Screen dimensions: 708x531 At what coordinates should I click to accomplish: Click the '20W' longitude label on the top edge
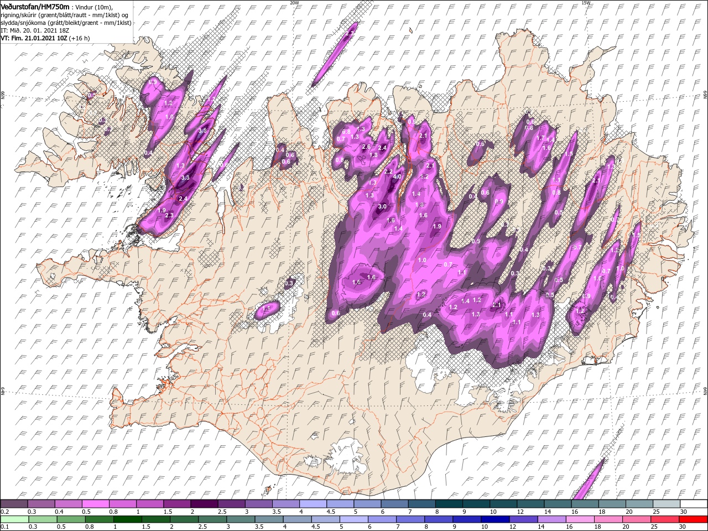(x=294, y=2)
